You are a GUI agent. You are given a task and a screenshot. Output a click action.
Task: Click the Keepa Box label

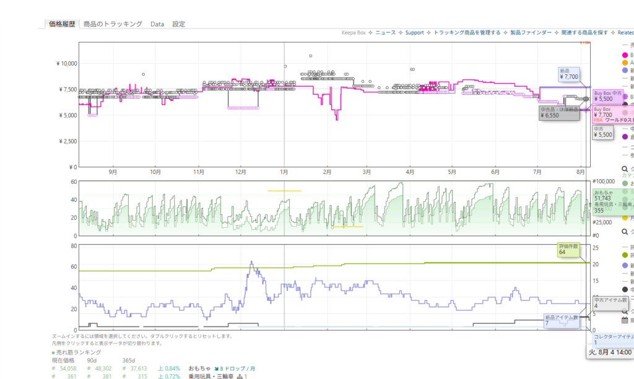[354, 33]
